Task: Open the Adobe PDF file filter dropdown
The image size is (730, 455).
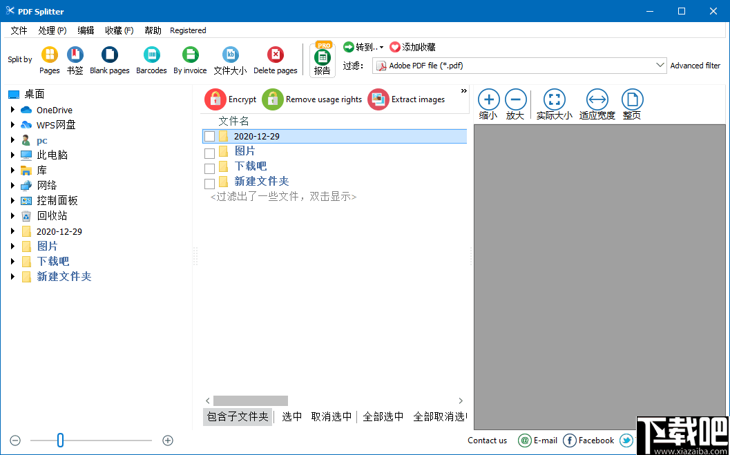Action: pyautogui.click(x=660, y=65)
